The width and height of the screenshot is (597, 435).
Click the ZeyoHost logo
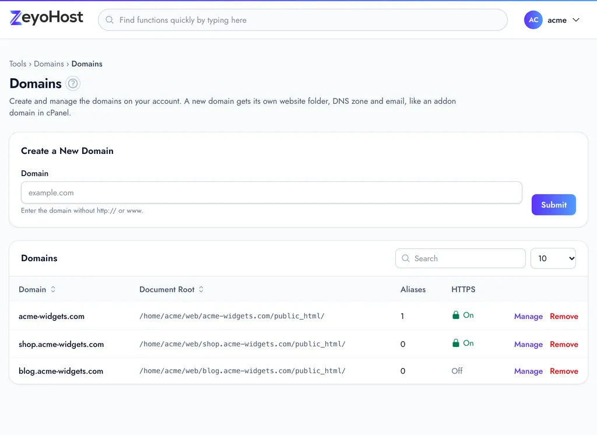click(47, 17)
